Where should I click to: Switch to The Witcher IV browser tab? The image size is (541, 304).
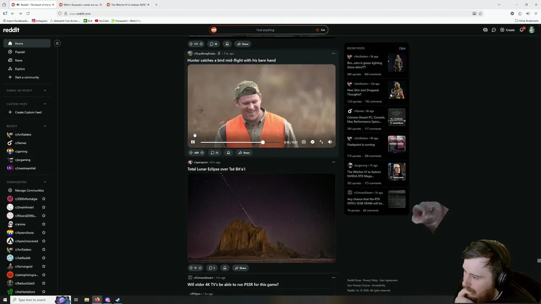coord(128,5)
